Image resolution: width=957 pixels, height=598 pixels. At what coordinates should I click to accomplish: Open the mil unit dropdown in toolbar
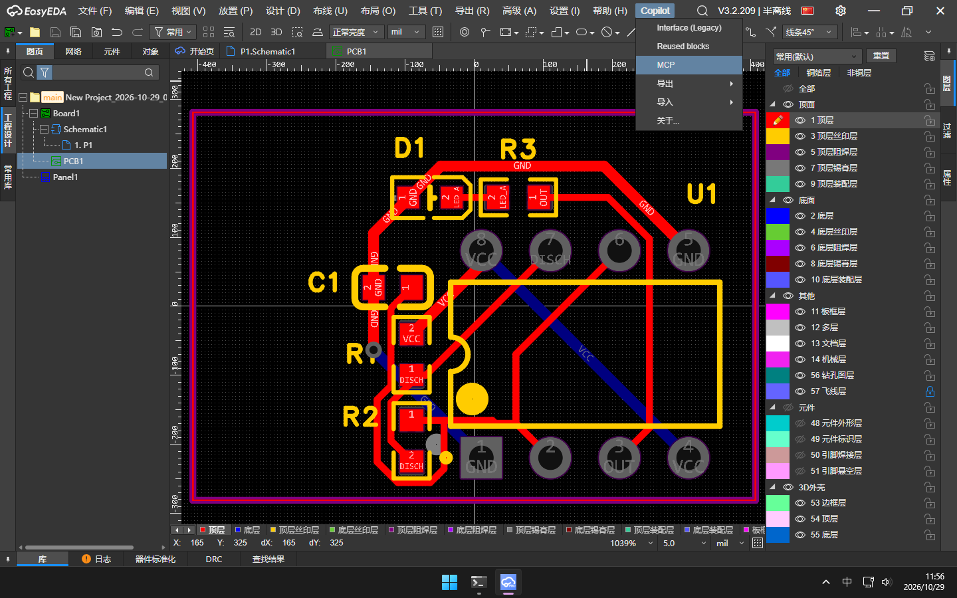pos(407,32)
